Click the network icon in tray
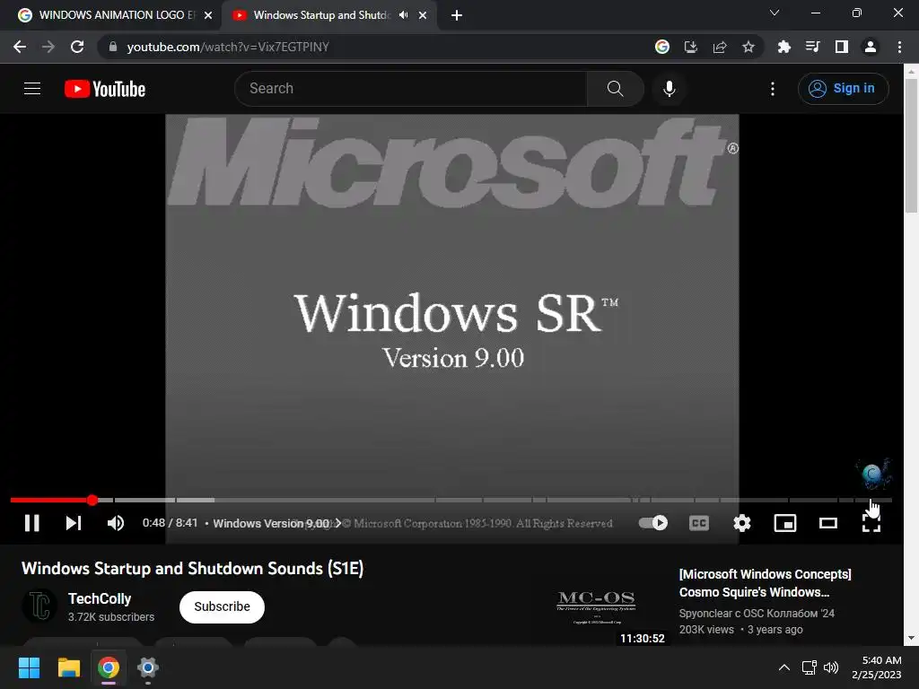 (x=809, y=667)
